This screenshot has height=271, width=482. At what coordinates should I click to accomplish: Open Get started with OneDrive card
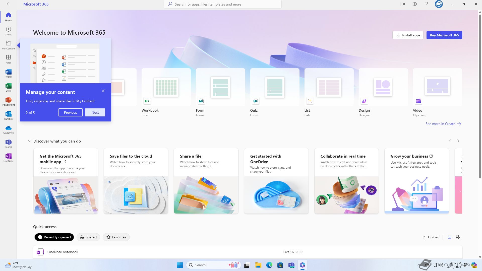point(276,181)
